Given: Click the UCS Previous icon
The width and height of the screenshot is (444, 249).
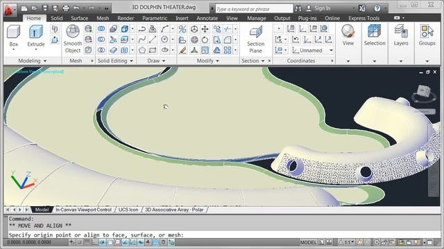Looking at the screenshot, I should (x=296, y=39).
